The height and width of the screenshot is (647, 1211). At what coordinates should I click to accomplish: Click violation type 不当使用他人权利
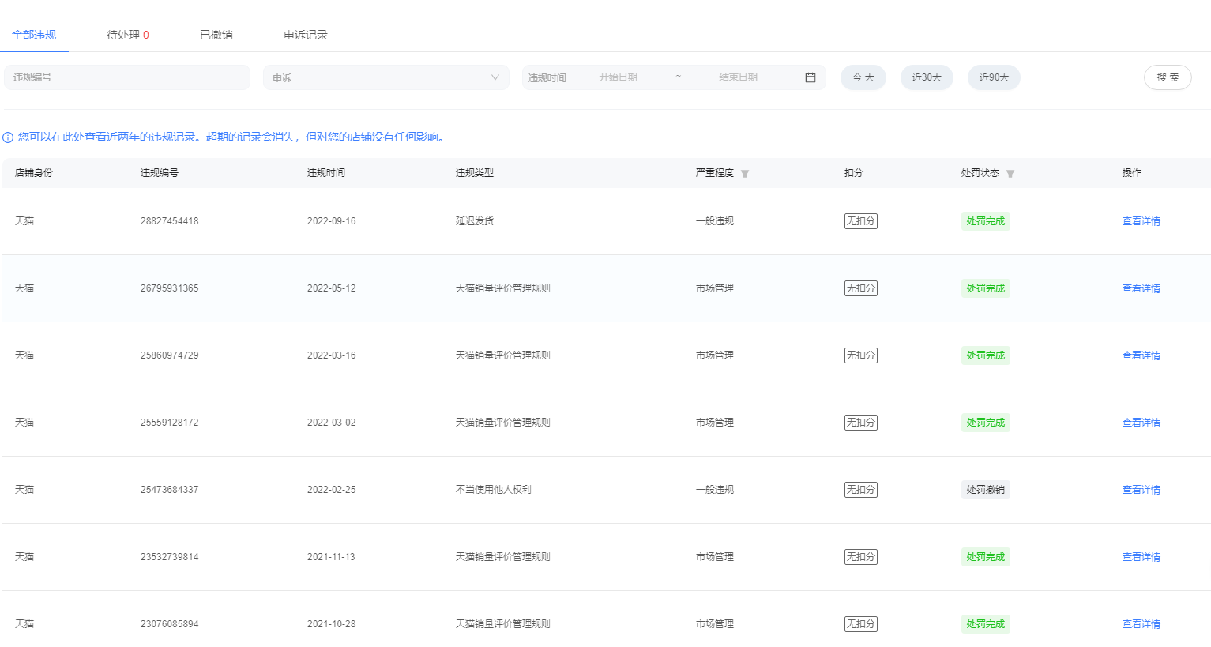point(494,490)
